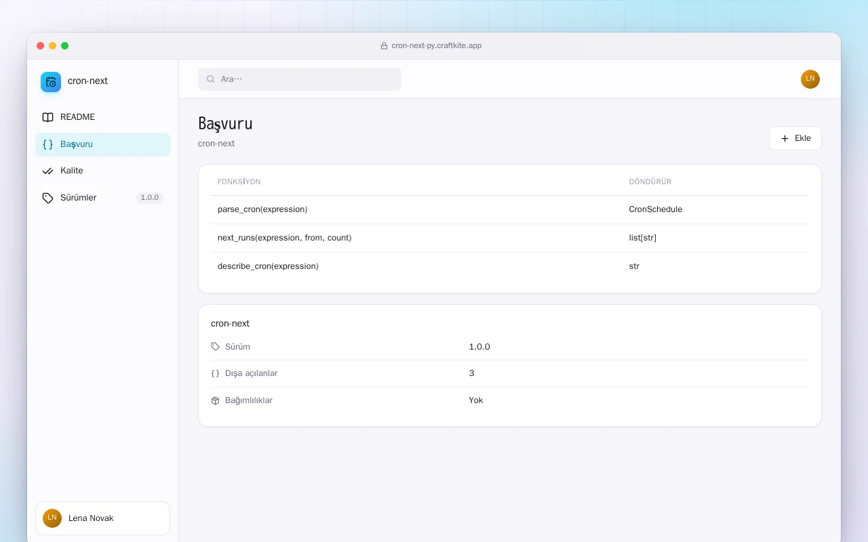The image size is (868, 542).
Task: Click the Başvuru page heading
Action: [225, 124]
